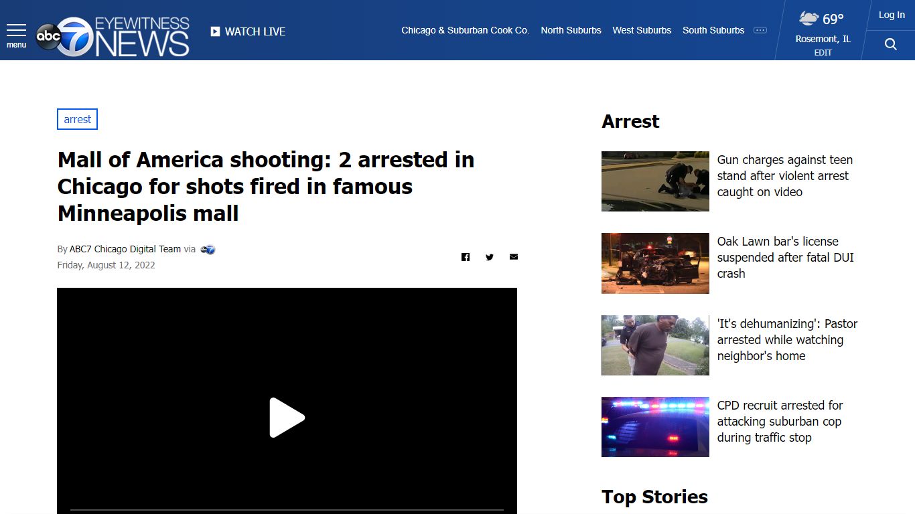Image resolution: width=915 pixels, height=514 pixels.
Task: Edit the weather location
Action: tap(823, 53)
